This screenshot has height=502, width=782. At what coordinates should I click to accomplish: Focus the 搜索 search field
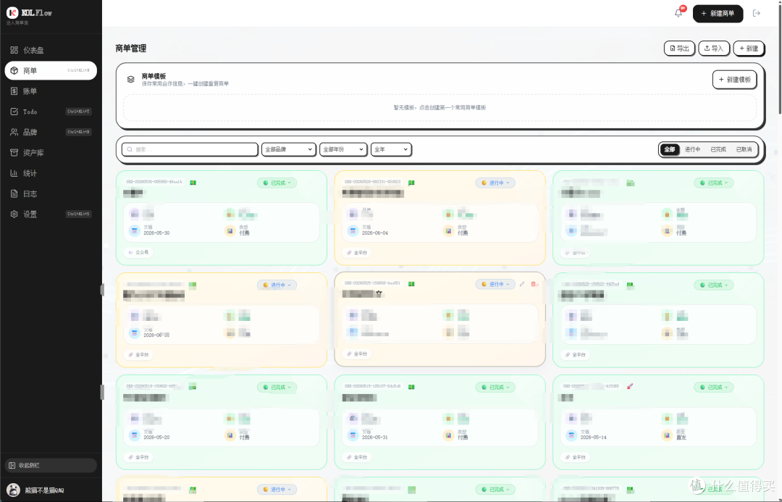click(x=190, y=149)
